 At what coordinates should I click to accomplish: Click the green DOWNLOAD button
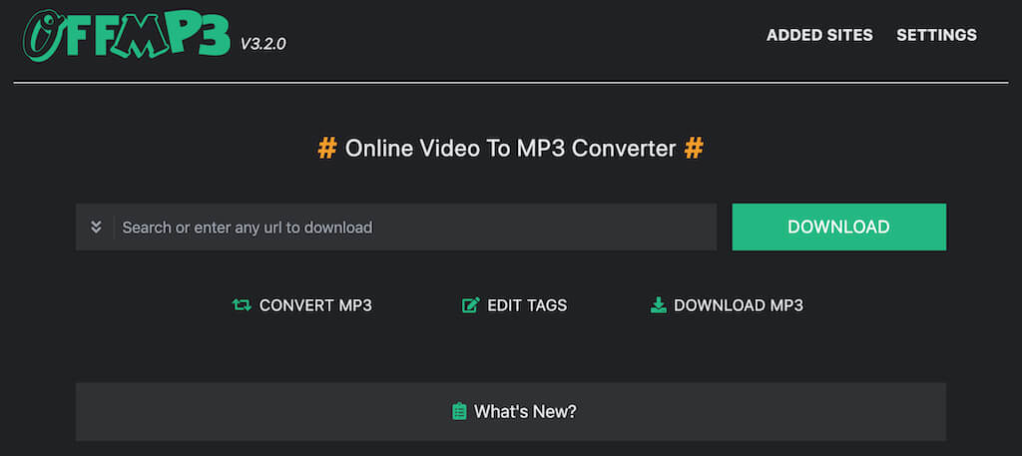pyautogui.click(x=838, y=227)
